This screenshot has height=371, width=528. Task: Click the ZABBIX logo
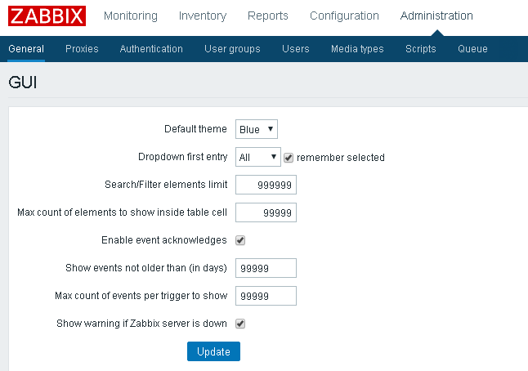pos(47,16)
